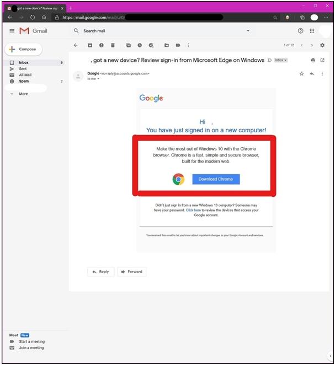
Task: Open browser Collections icon
Action: pyautogui.click(x=302, y=18)
